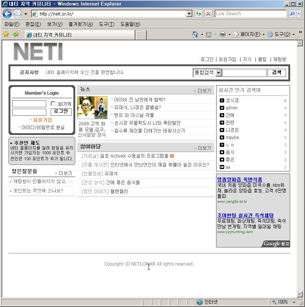Click the browser Forward arrow button
This screenshot has width=305, height=307.
coord(18,14)
